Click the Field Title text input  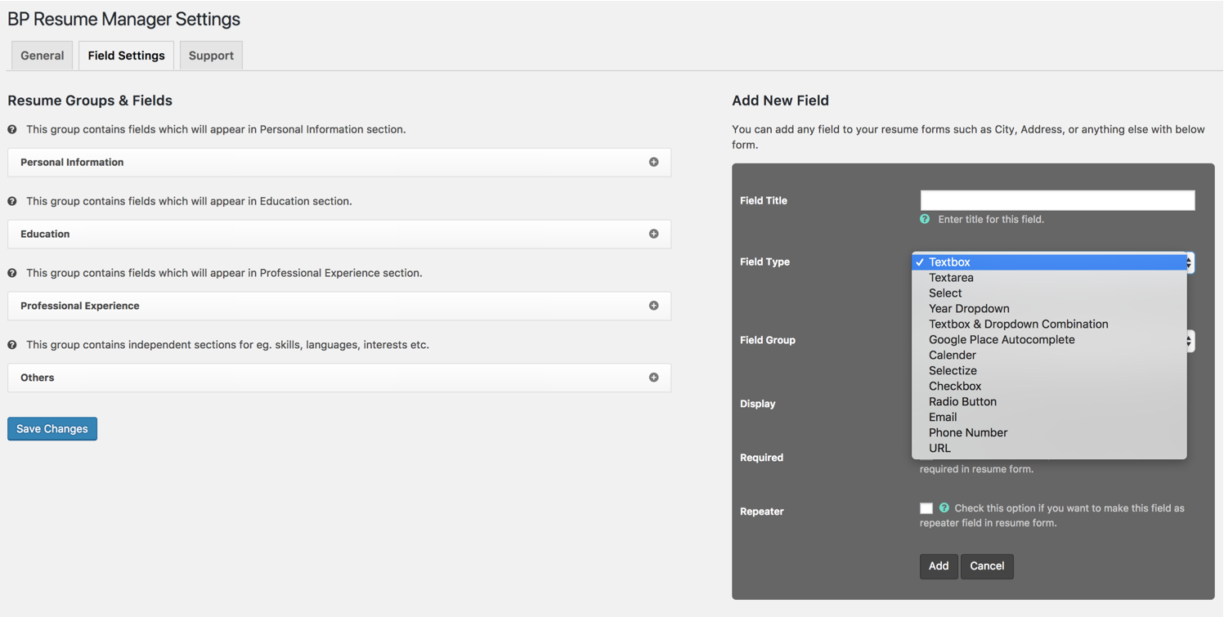click(1057, 200)
